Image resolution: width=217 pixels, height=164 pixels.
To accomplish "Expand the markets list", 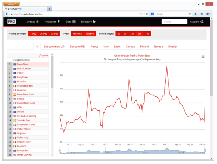I will coord(44,56).
